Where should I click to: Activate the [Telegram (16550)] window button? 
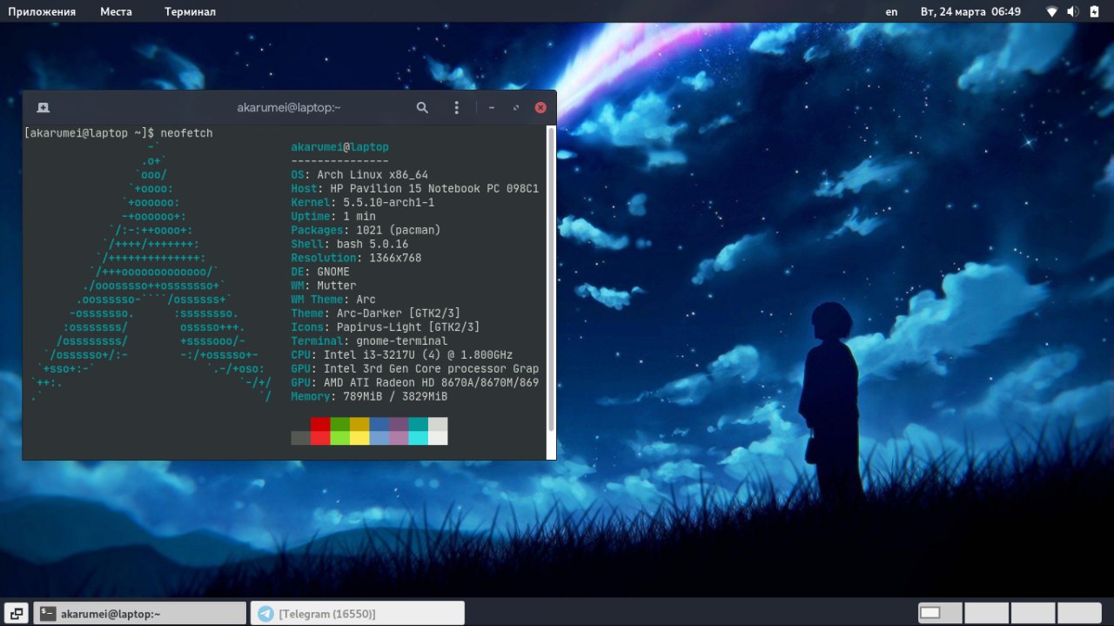tap(358, 613)
